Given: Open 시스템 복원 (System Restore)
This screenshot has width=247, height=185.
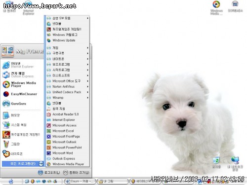Looking at the screenshot, I should [x=22, y=125].
